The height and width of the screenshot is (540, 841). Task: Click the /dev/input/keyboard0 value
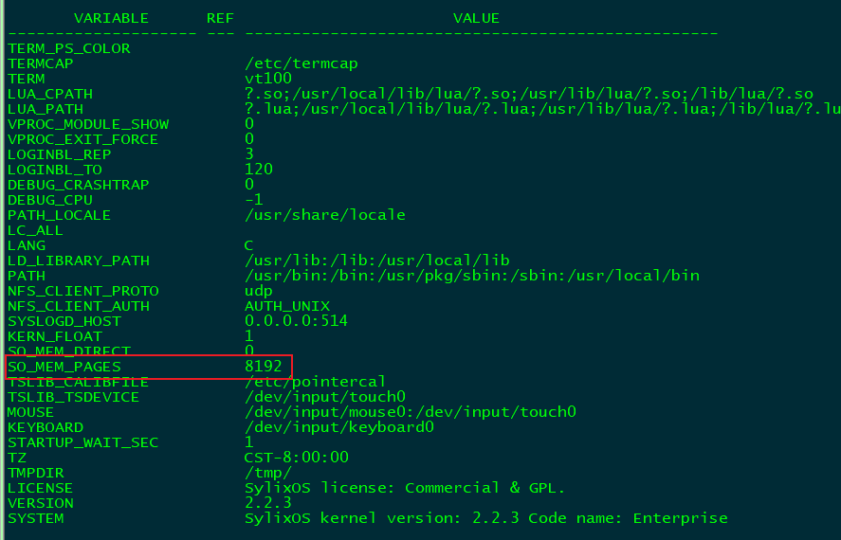[339, 427]
